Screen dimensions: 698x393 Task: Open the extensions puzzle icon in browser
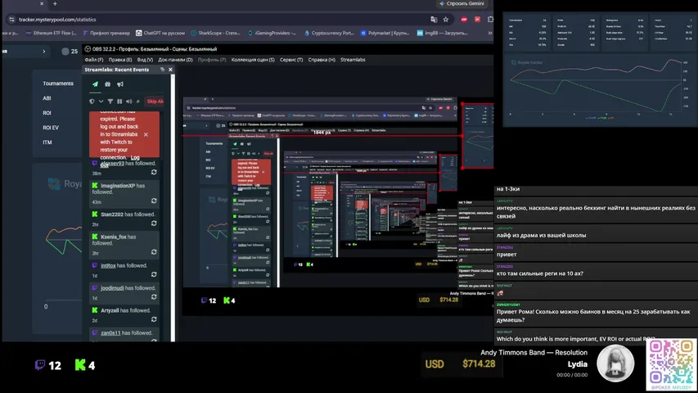tap(490, 20)
